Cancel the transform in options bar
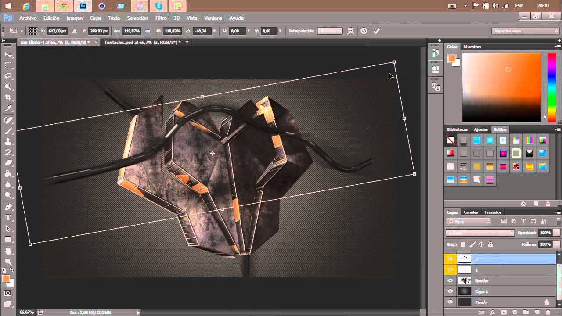The image size is (562, 316). point(364,31)
